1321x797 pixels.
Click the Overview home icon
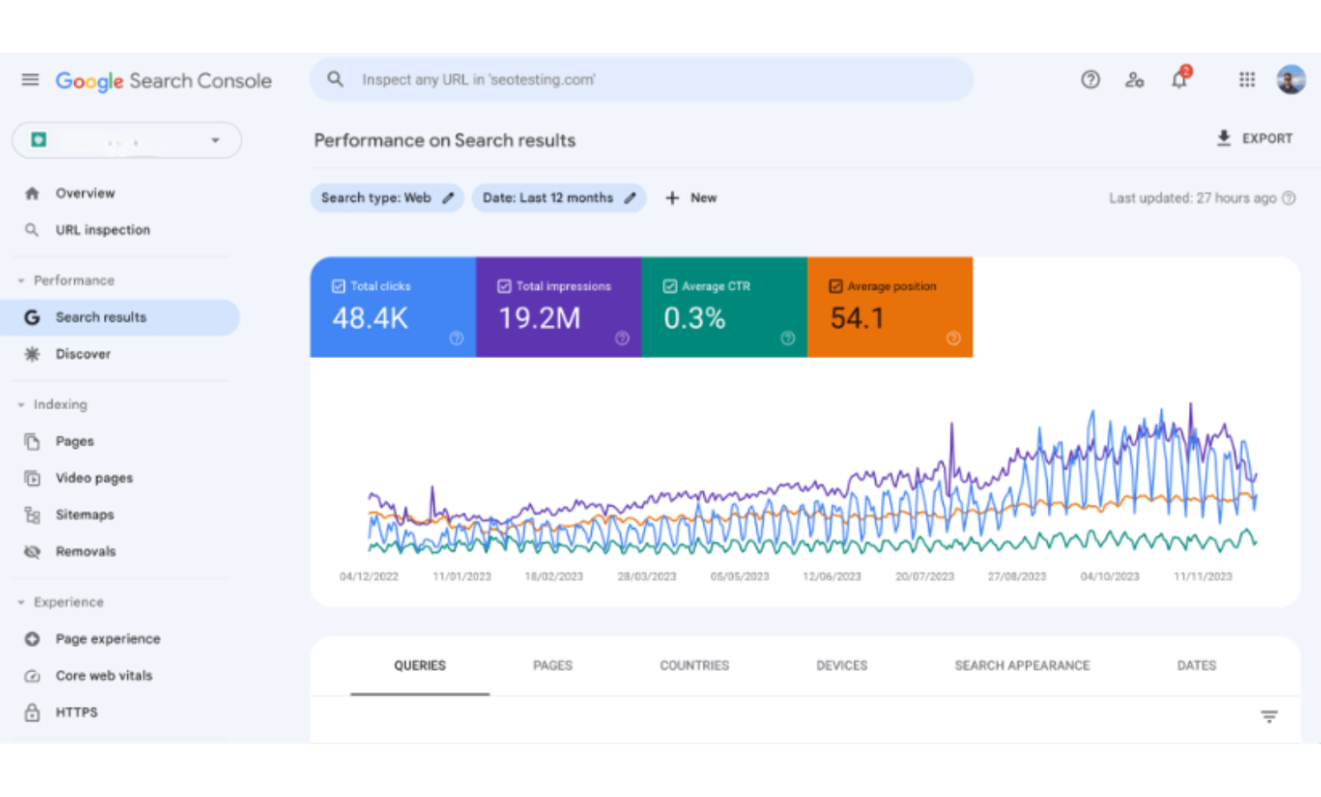pos(32,193)
